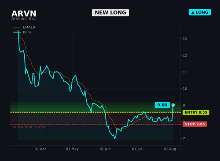The image size is (220, 161).
Task: Click the 01 Jun axis label
Action: 105,149
